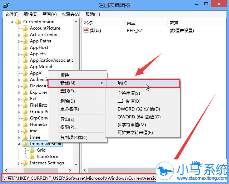
Task: Select 可扩充字符串值(E) in the submenu
Action: [143, 133]
